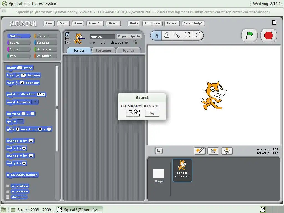
Task: Open the Sensing blocks category
Action: click(x=46, y=42)
